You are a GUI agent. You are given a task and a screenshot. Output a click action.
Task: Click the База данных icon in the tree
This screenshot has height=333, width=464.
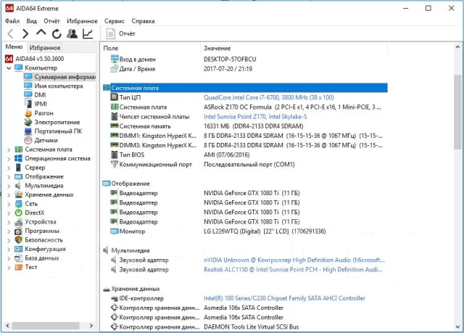pos(19,258)
